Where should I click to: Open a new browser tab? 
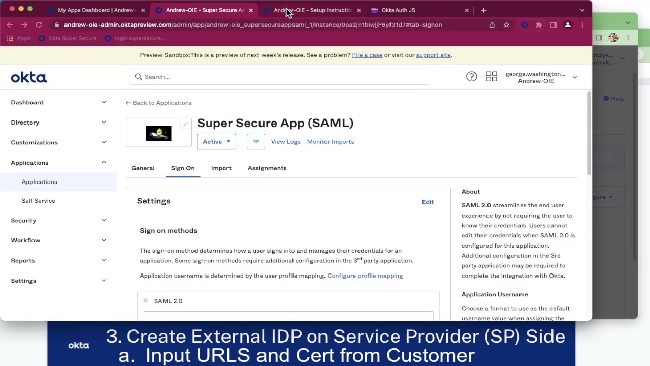point(483,10)
